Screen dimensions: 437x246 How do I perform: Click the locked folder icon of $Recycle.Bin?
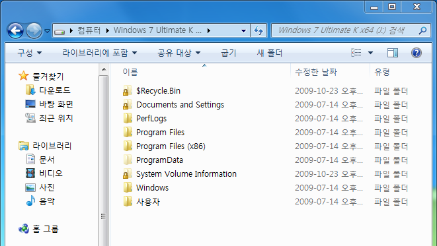click(x=128, y=90)
